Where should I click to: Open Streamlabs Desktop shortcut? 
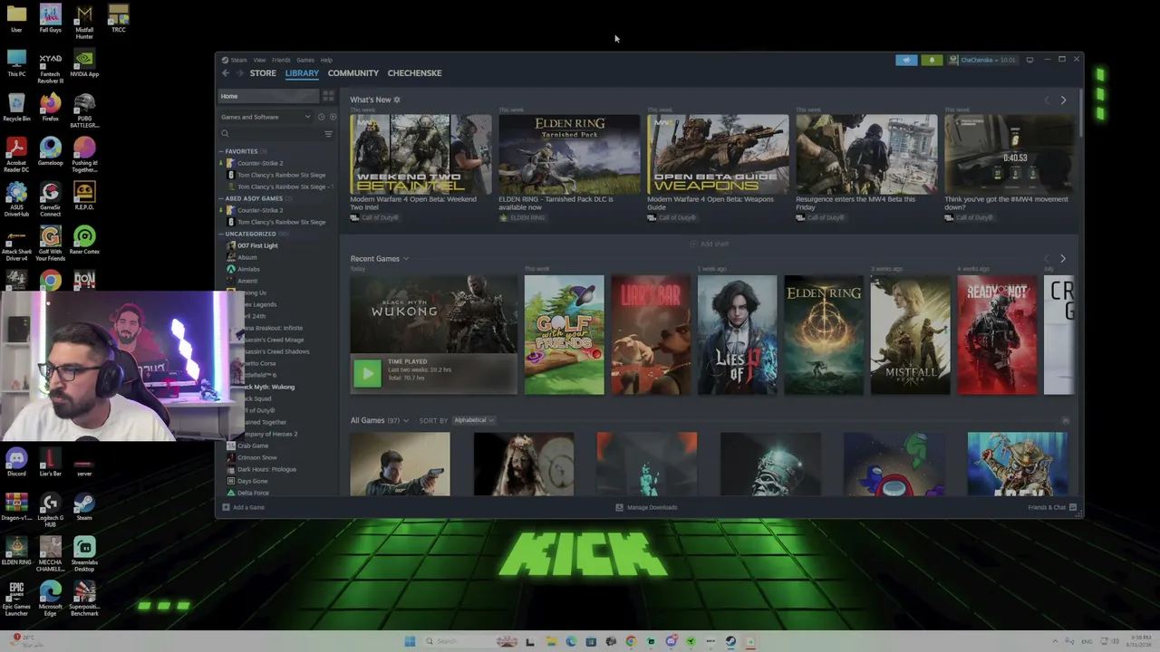pyautogui.click(x=84, y=555)
